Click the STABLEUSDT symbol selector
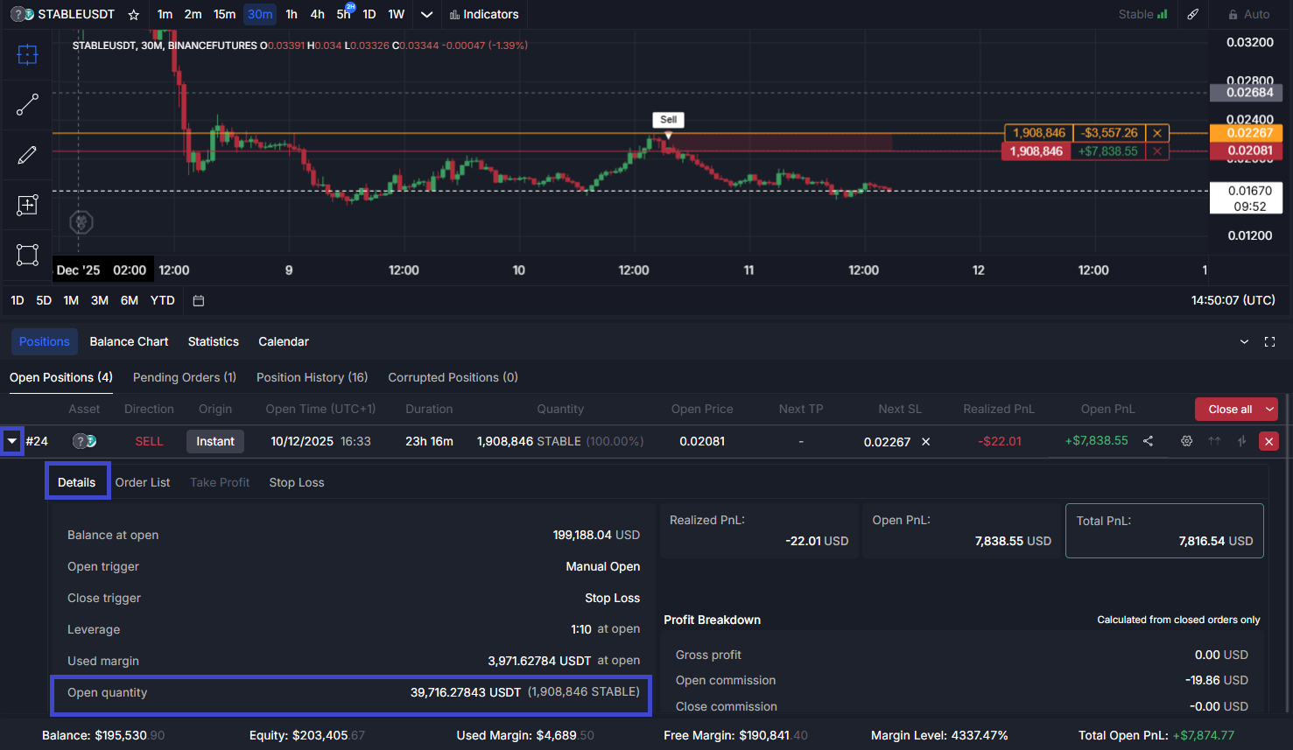The height and width of the screenshot is (750, 1293). [63, 15]
